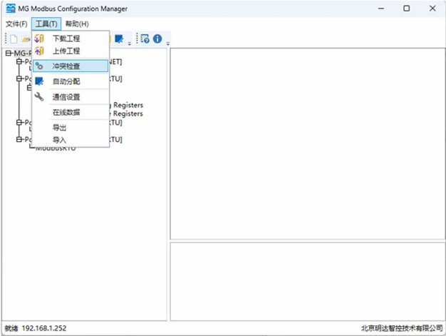Click the empty lower-right output panel
The height and width of the screenshot is (336, 446).
coord(305,280)
